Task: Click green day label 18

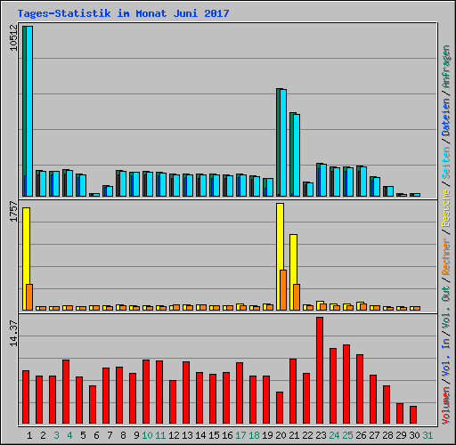Action: click(254, 435)
